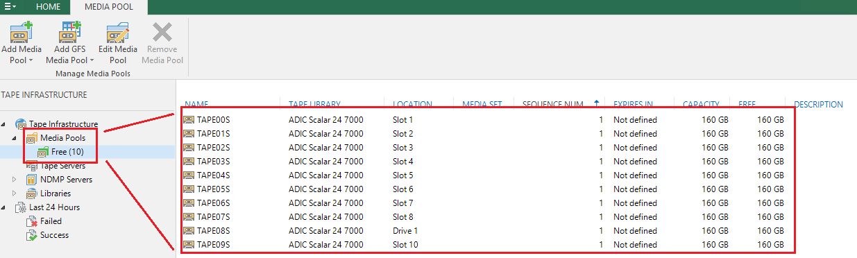Click the Drive 1 location cell
The width and height of the screenshot is (857, 258).
pyautogui.click(x=405, y=231)
